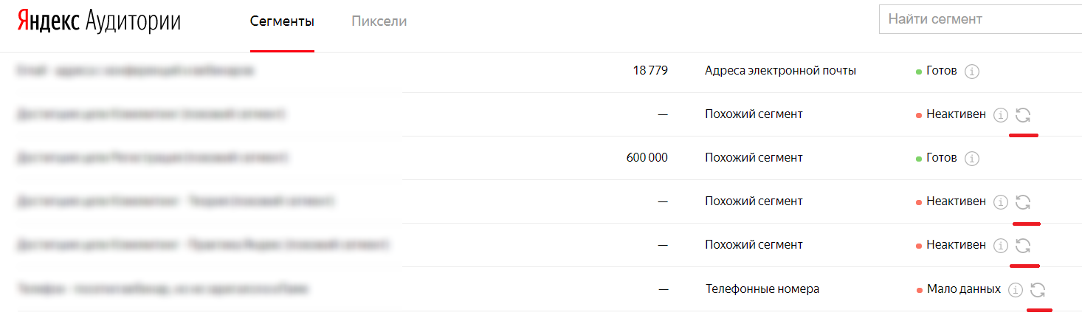Click the info icon in the email addresses row
Image resolution: width=1082 pixels, height=321 pixels.
click(x=972, y=72)
